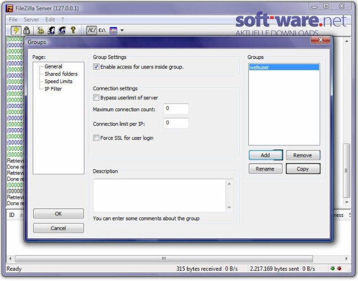Click the Remove group button
Viewport: 358px width, 281px height.
[x=303, y=155]
